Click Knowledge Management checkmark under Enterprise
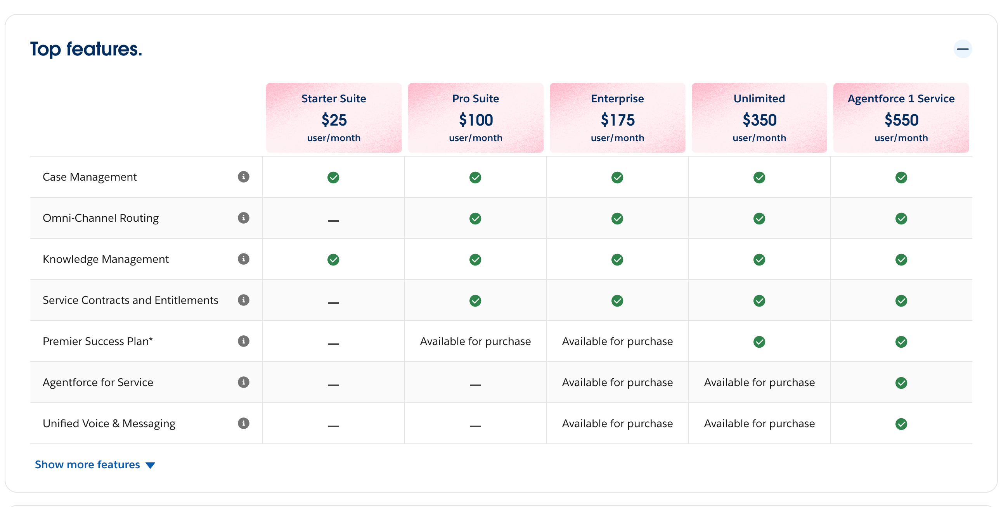Screen dimensions: 1001x507 617,260
